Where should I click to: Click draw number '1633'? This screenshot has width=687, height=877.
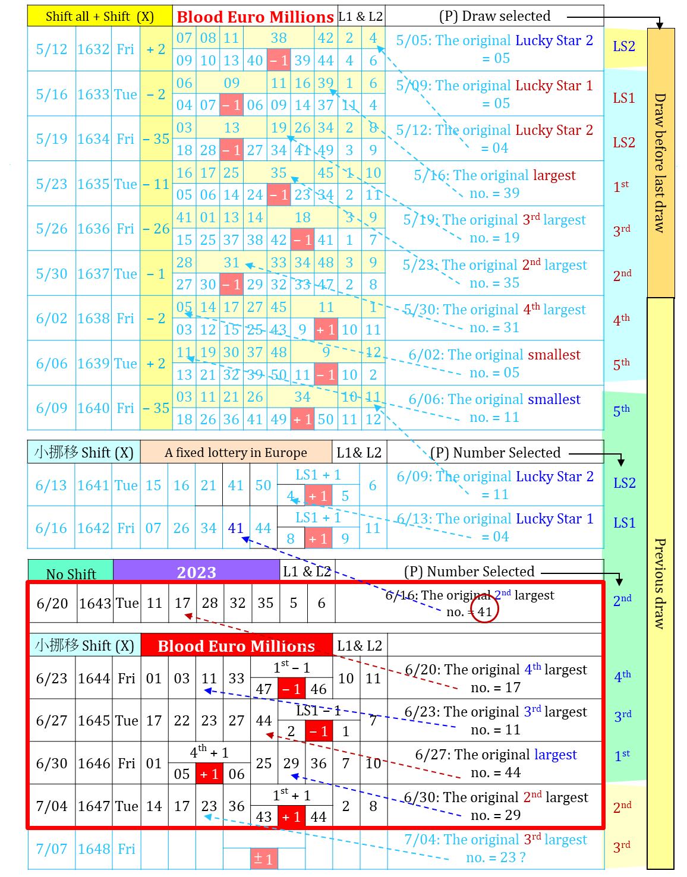tap(93, 94)
